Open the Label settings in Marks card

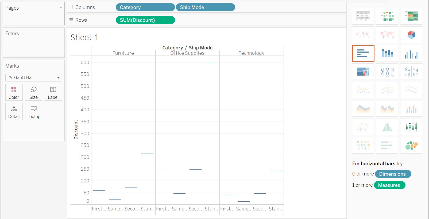(x=53, y=92)
